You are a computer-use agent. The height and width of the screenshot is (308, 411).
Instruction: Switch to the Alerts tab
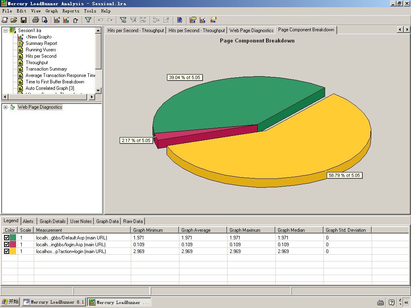[28, 221]
